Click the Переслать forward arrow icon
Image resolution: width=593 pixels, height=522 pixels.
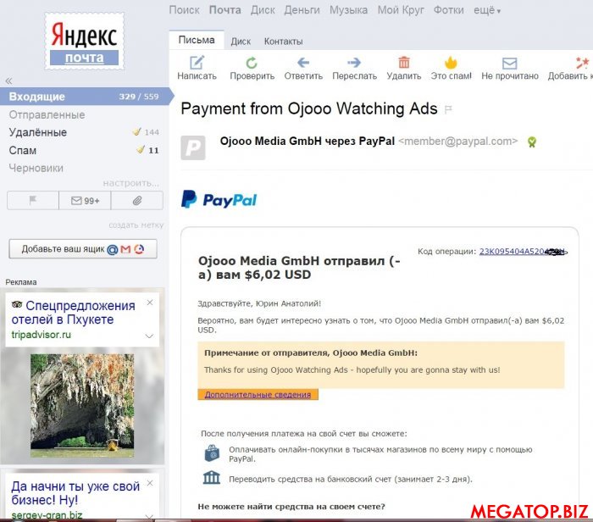[354, 62]
